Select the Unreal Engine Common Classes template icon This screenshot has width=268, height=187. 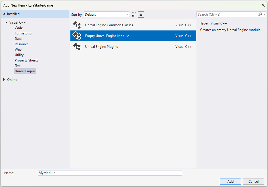point(77,25)
